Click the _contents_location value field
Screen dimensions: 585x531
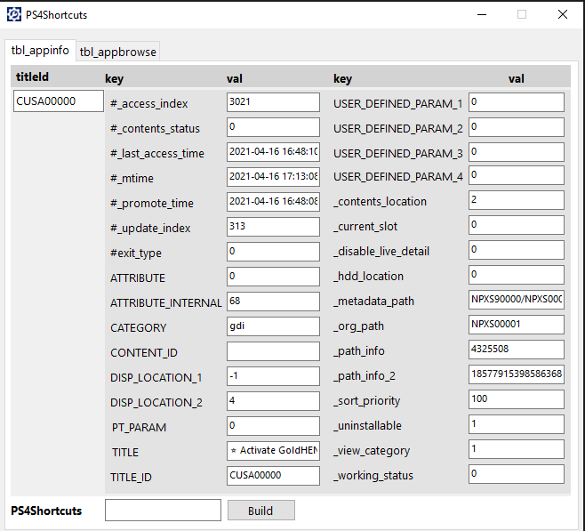tap(517, 200)
